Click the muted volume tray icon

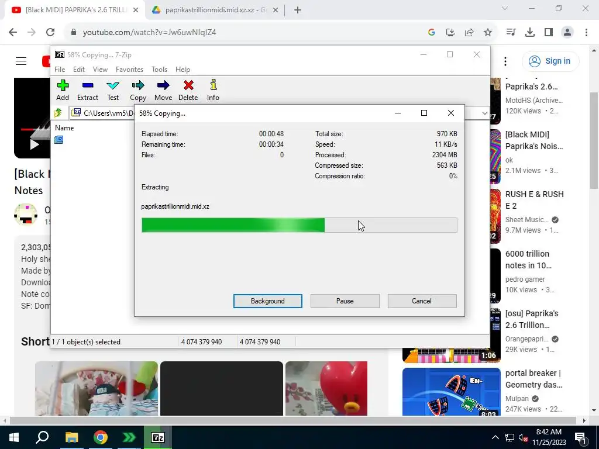(x=522, y=437)
